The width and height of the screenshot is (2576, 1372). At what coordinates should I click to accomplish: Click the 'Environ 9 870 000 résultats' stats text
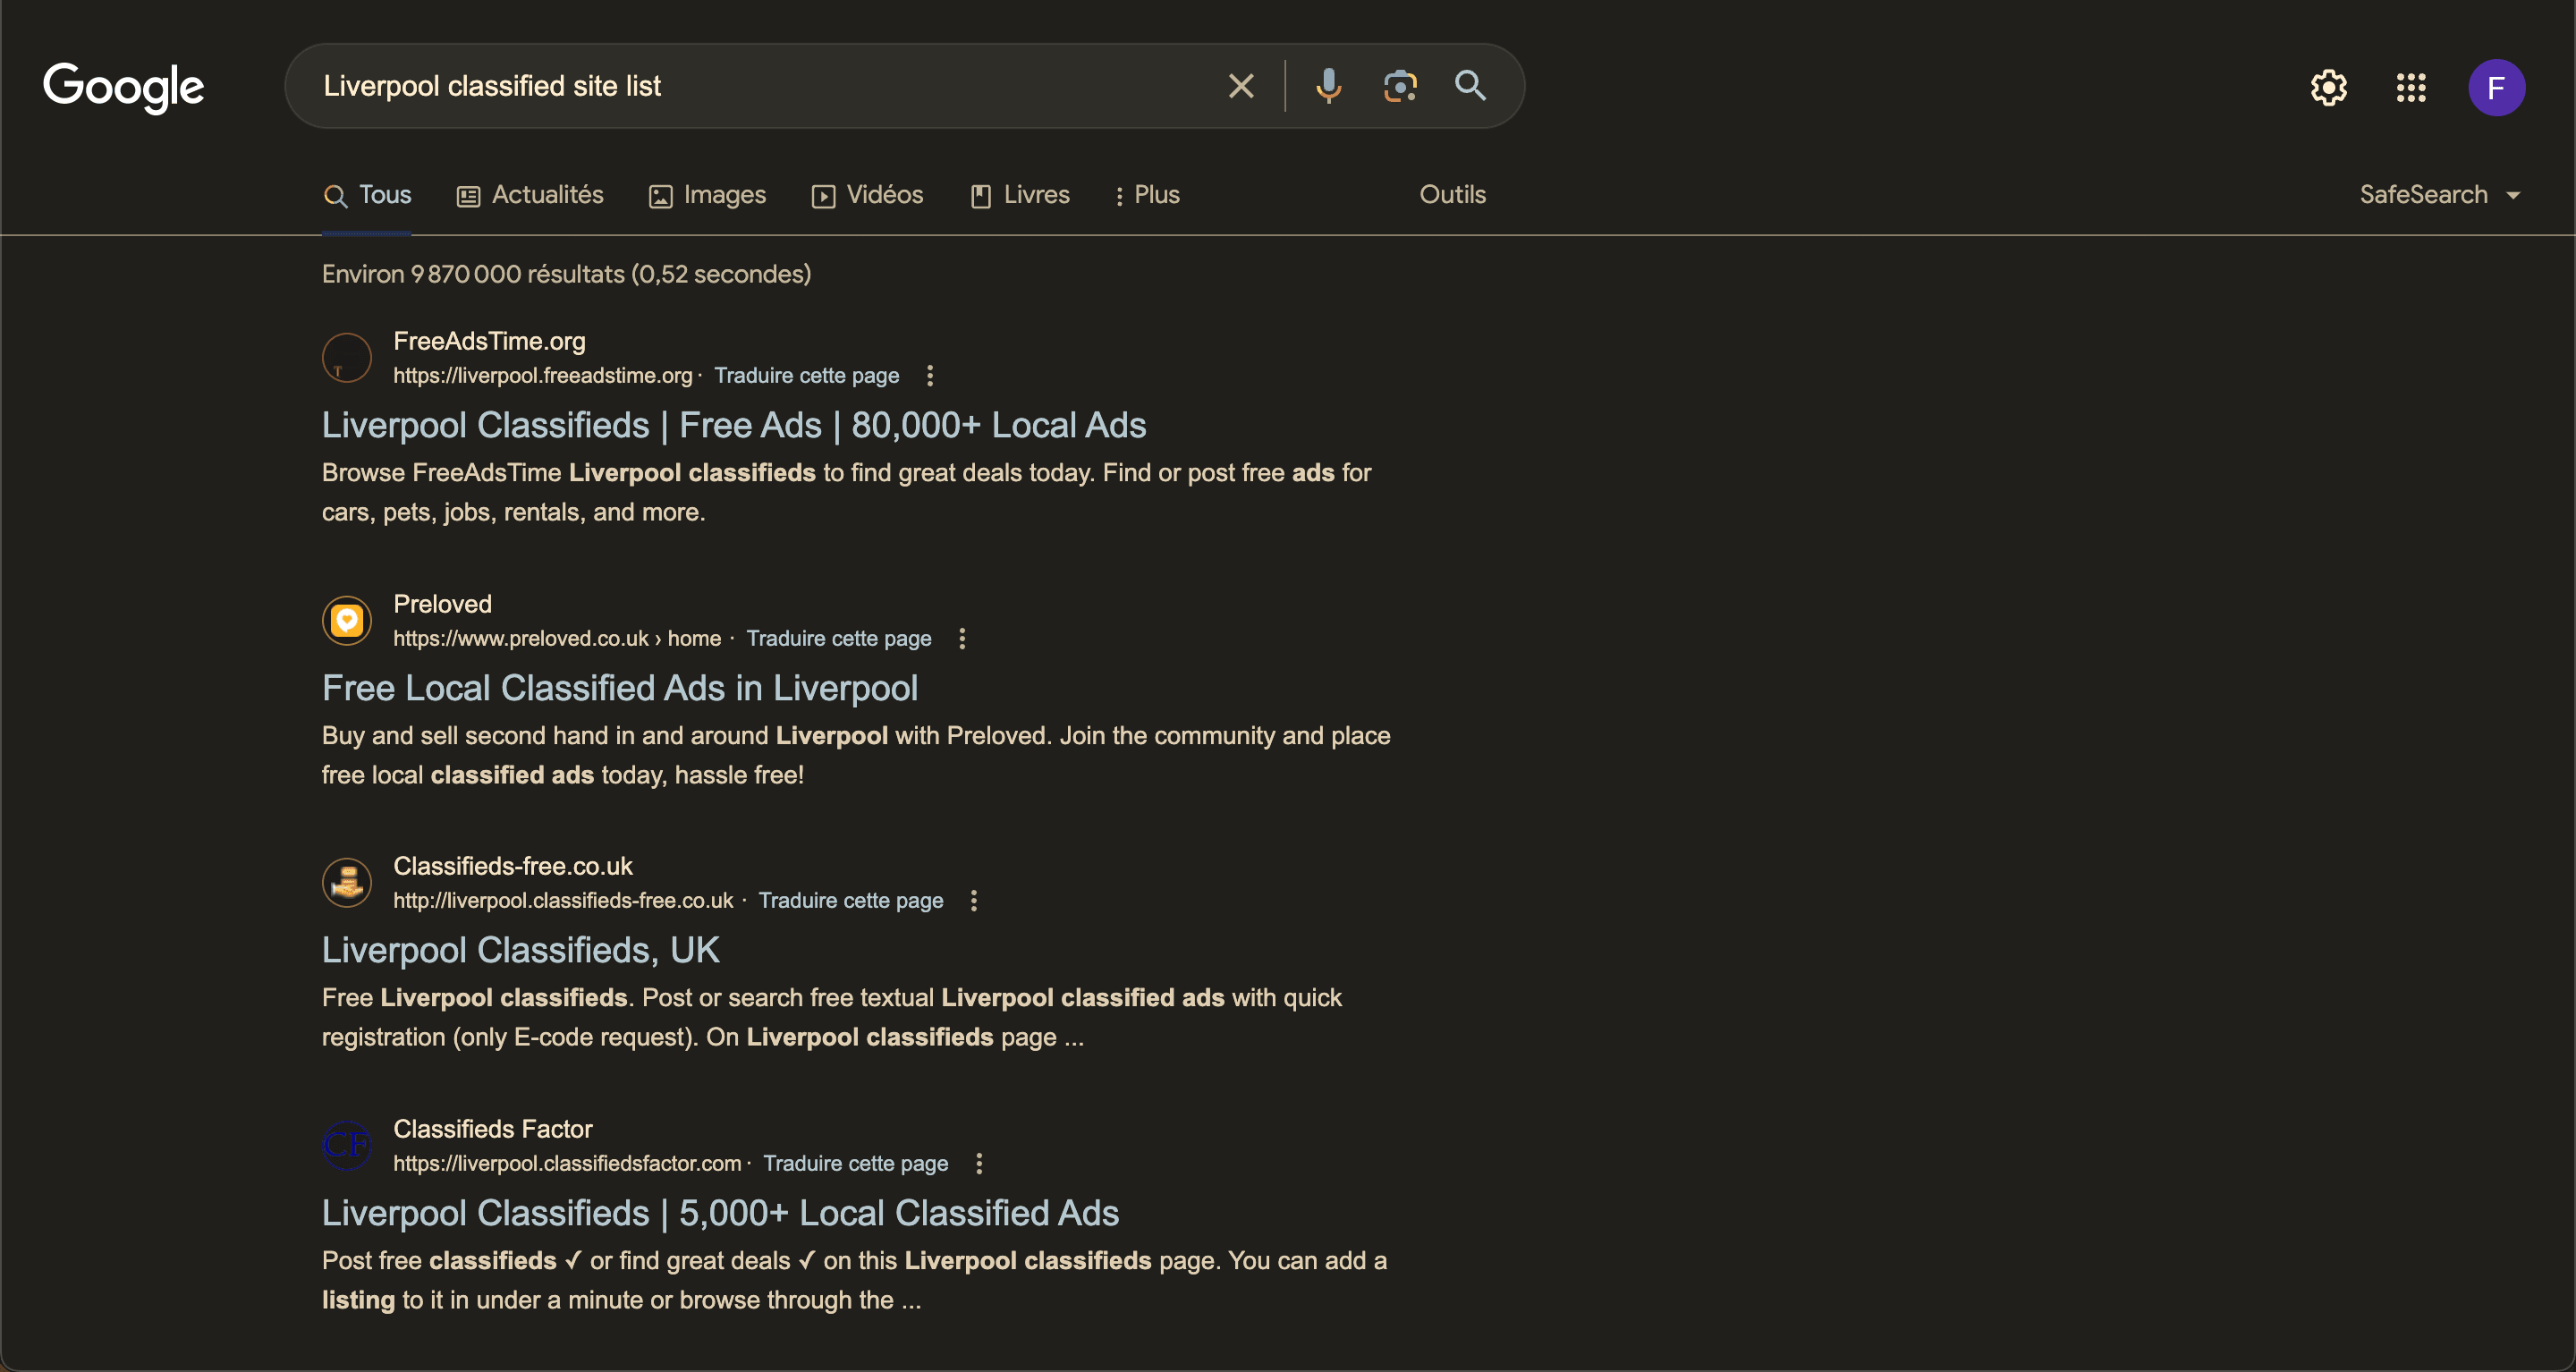[566, 274]
